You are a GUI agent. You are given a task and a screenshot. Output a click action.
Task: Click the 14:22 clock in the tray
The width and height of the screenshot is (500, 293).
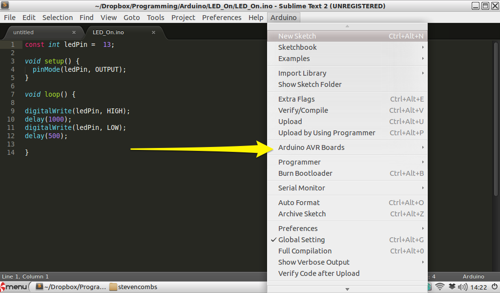tap(479, 287)
